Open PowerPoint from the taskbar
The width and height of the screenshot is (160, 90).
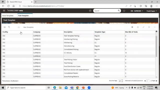(x=83, y=88)
